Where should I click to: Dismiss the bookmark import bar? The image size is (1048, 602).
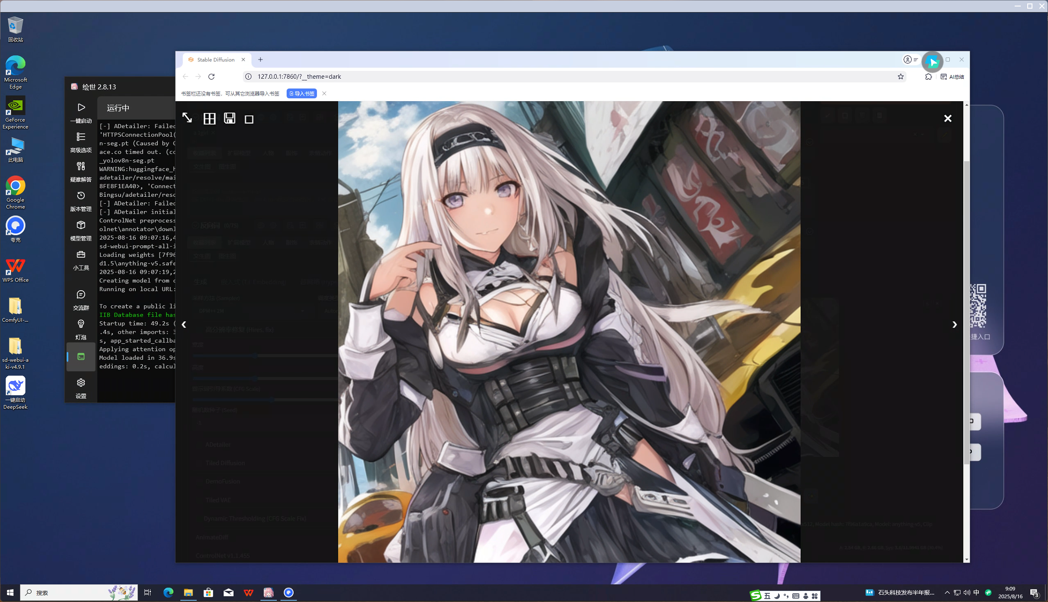(324, 93)
